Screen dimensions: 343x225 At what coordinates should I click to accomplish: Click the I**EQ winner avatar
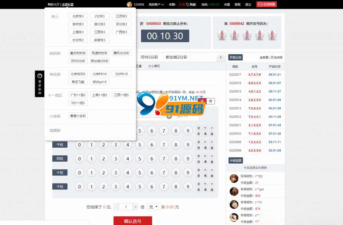point(234,178)
